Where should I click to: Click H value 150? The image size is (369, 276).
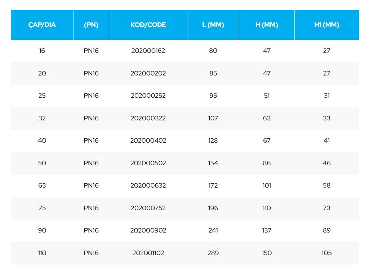[x=267, y=253]
